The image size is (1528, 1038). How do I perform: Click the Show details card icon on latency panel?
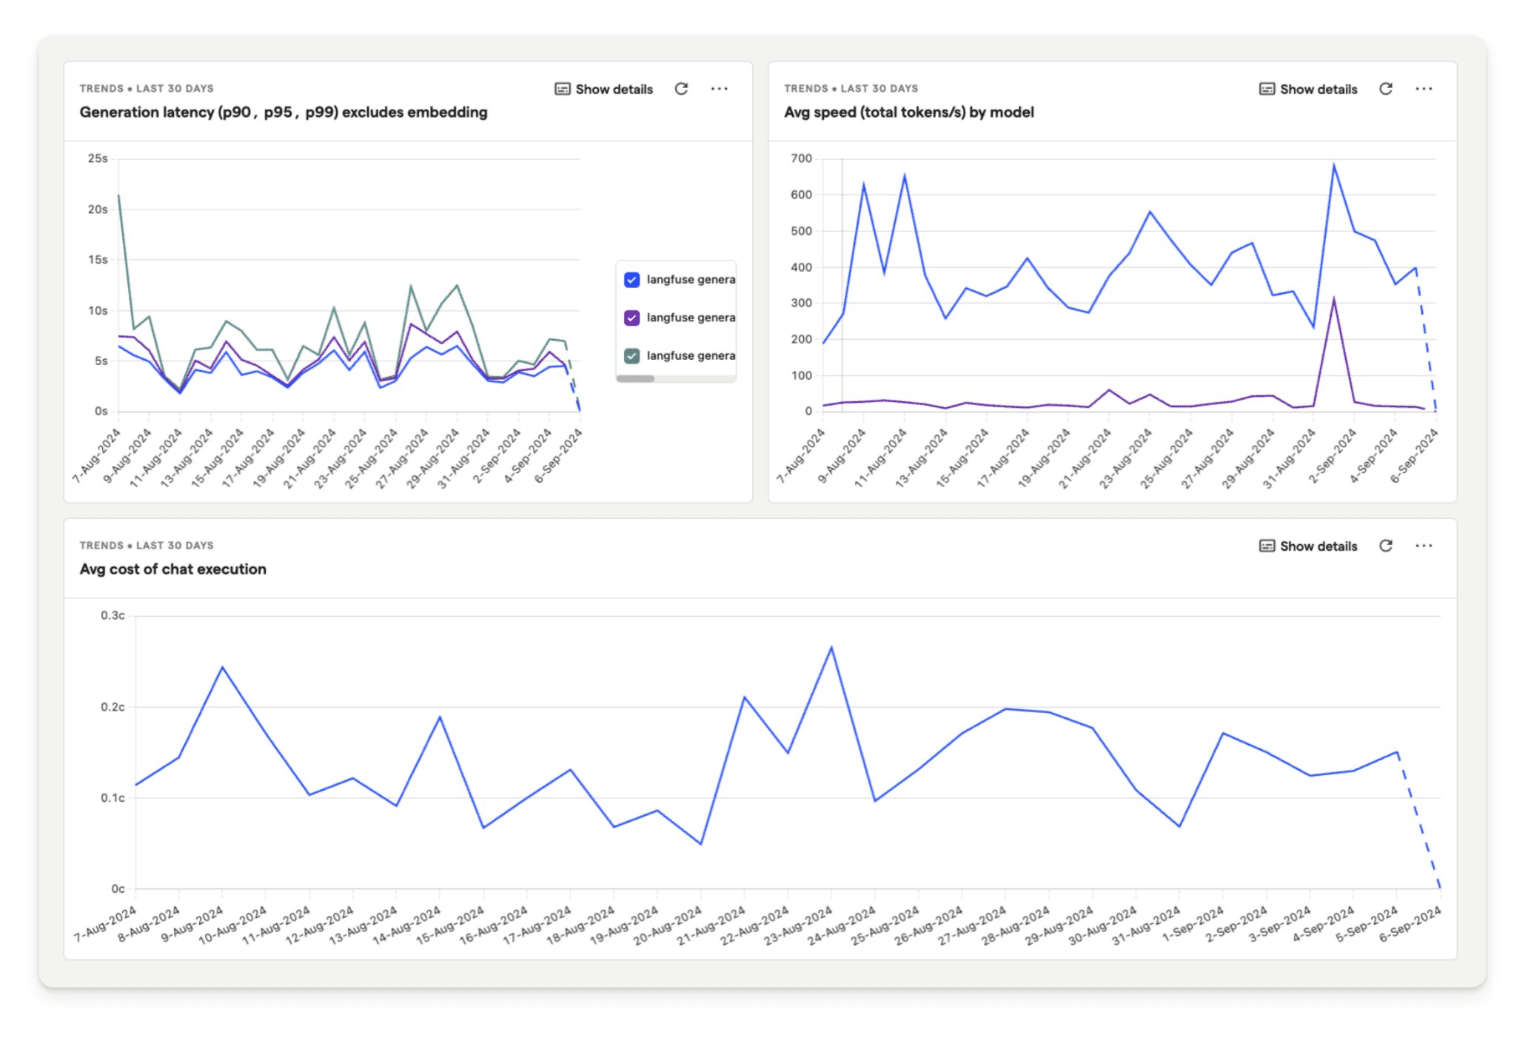pyautogui.click(x=562, y=89)
